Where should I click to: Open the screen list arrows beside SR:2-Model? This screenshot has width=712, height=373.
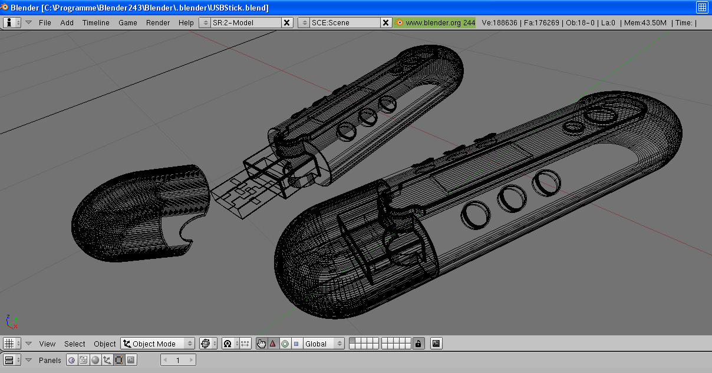pyautogui.click(x=205, y=22)
